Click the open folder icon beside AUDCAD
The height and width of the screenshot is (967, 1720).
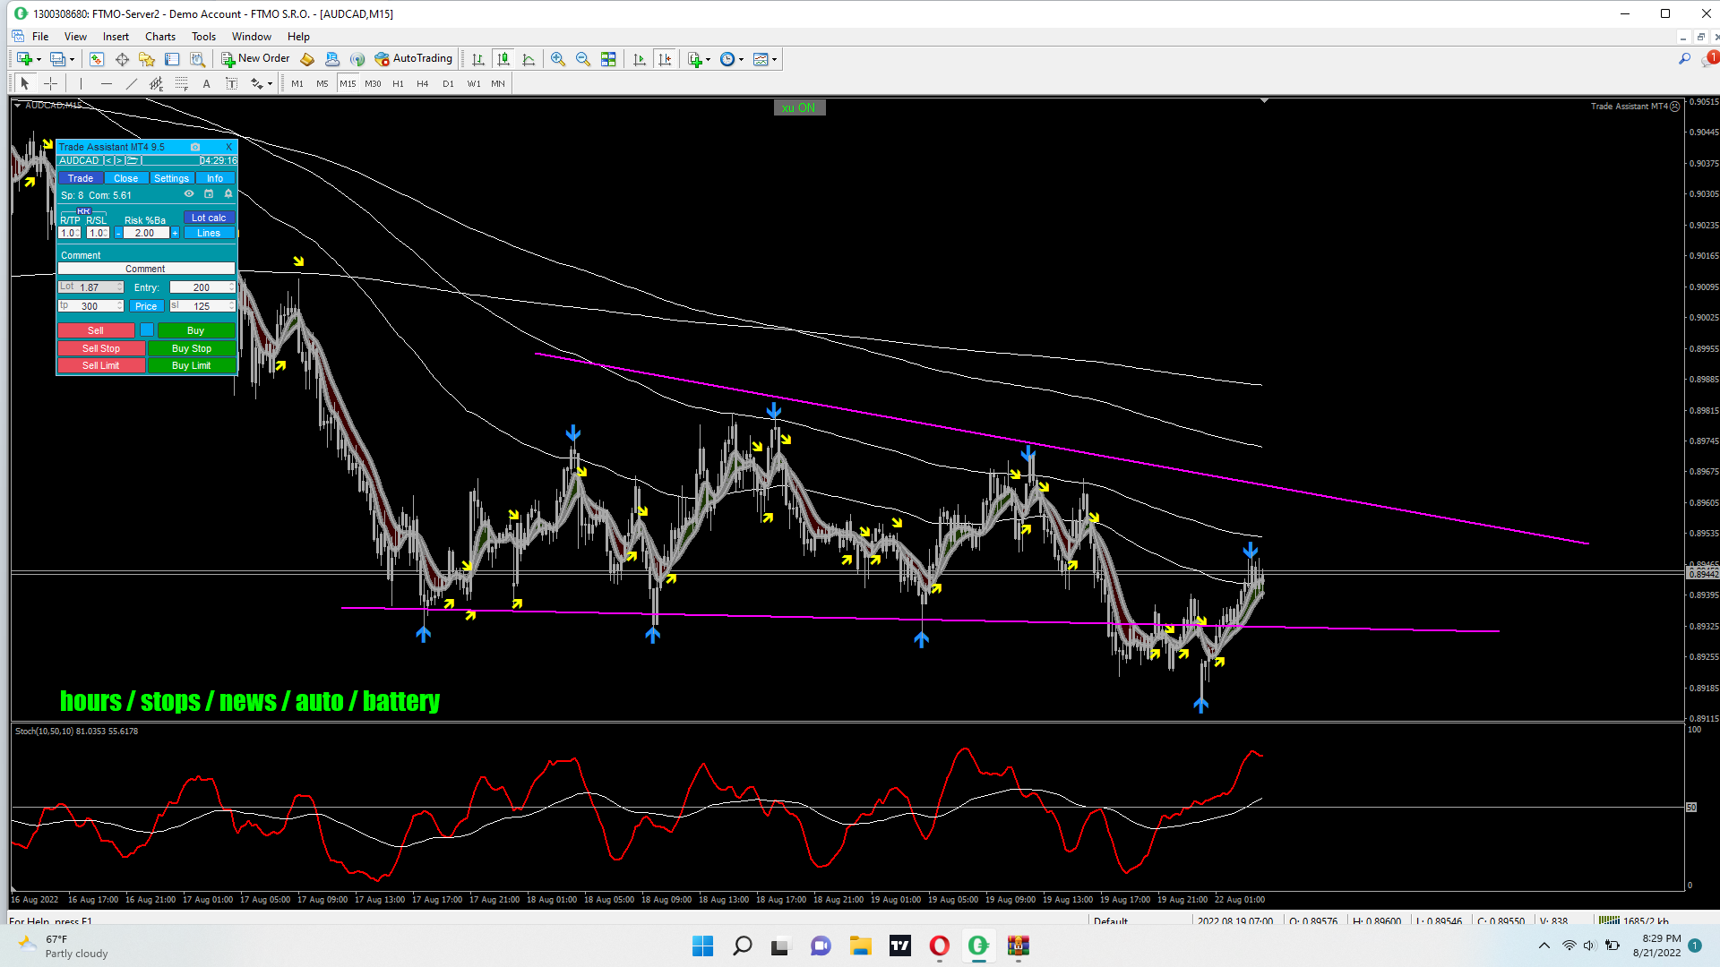coord(133,161)
